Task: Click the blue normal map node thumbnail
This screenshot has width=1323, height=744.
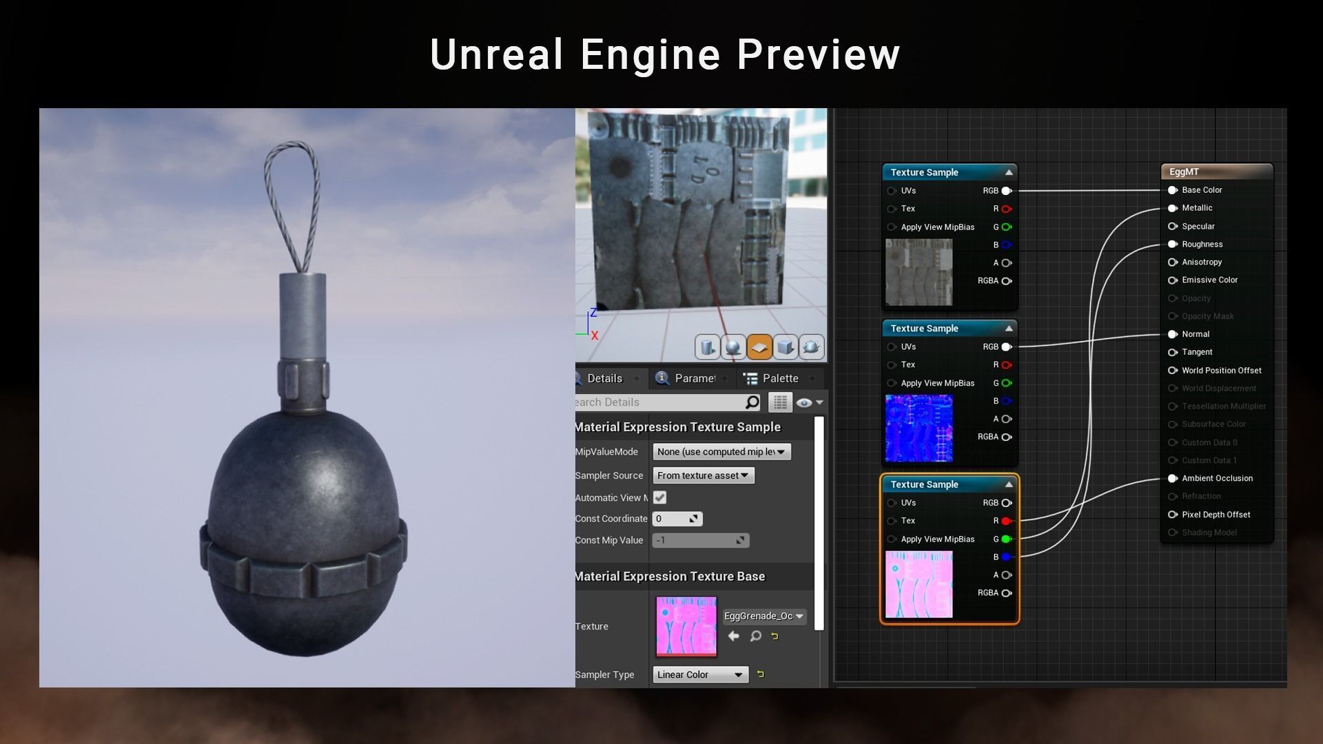Action: (x=919, y=428)
